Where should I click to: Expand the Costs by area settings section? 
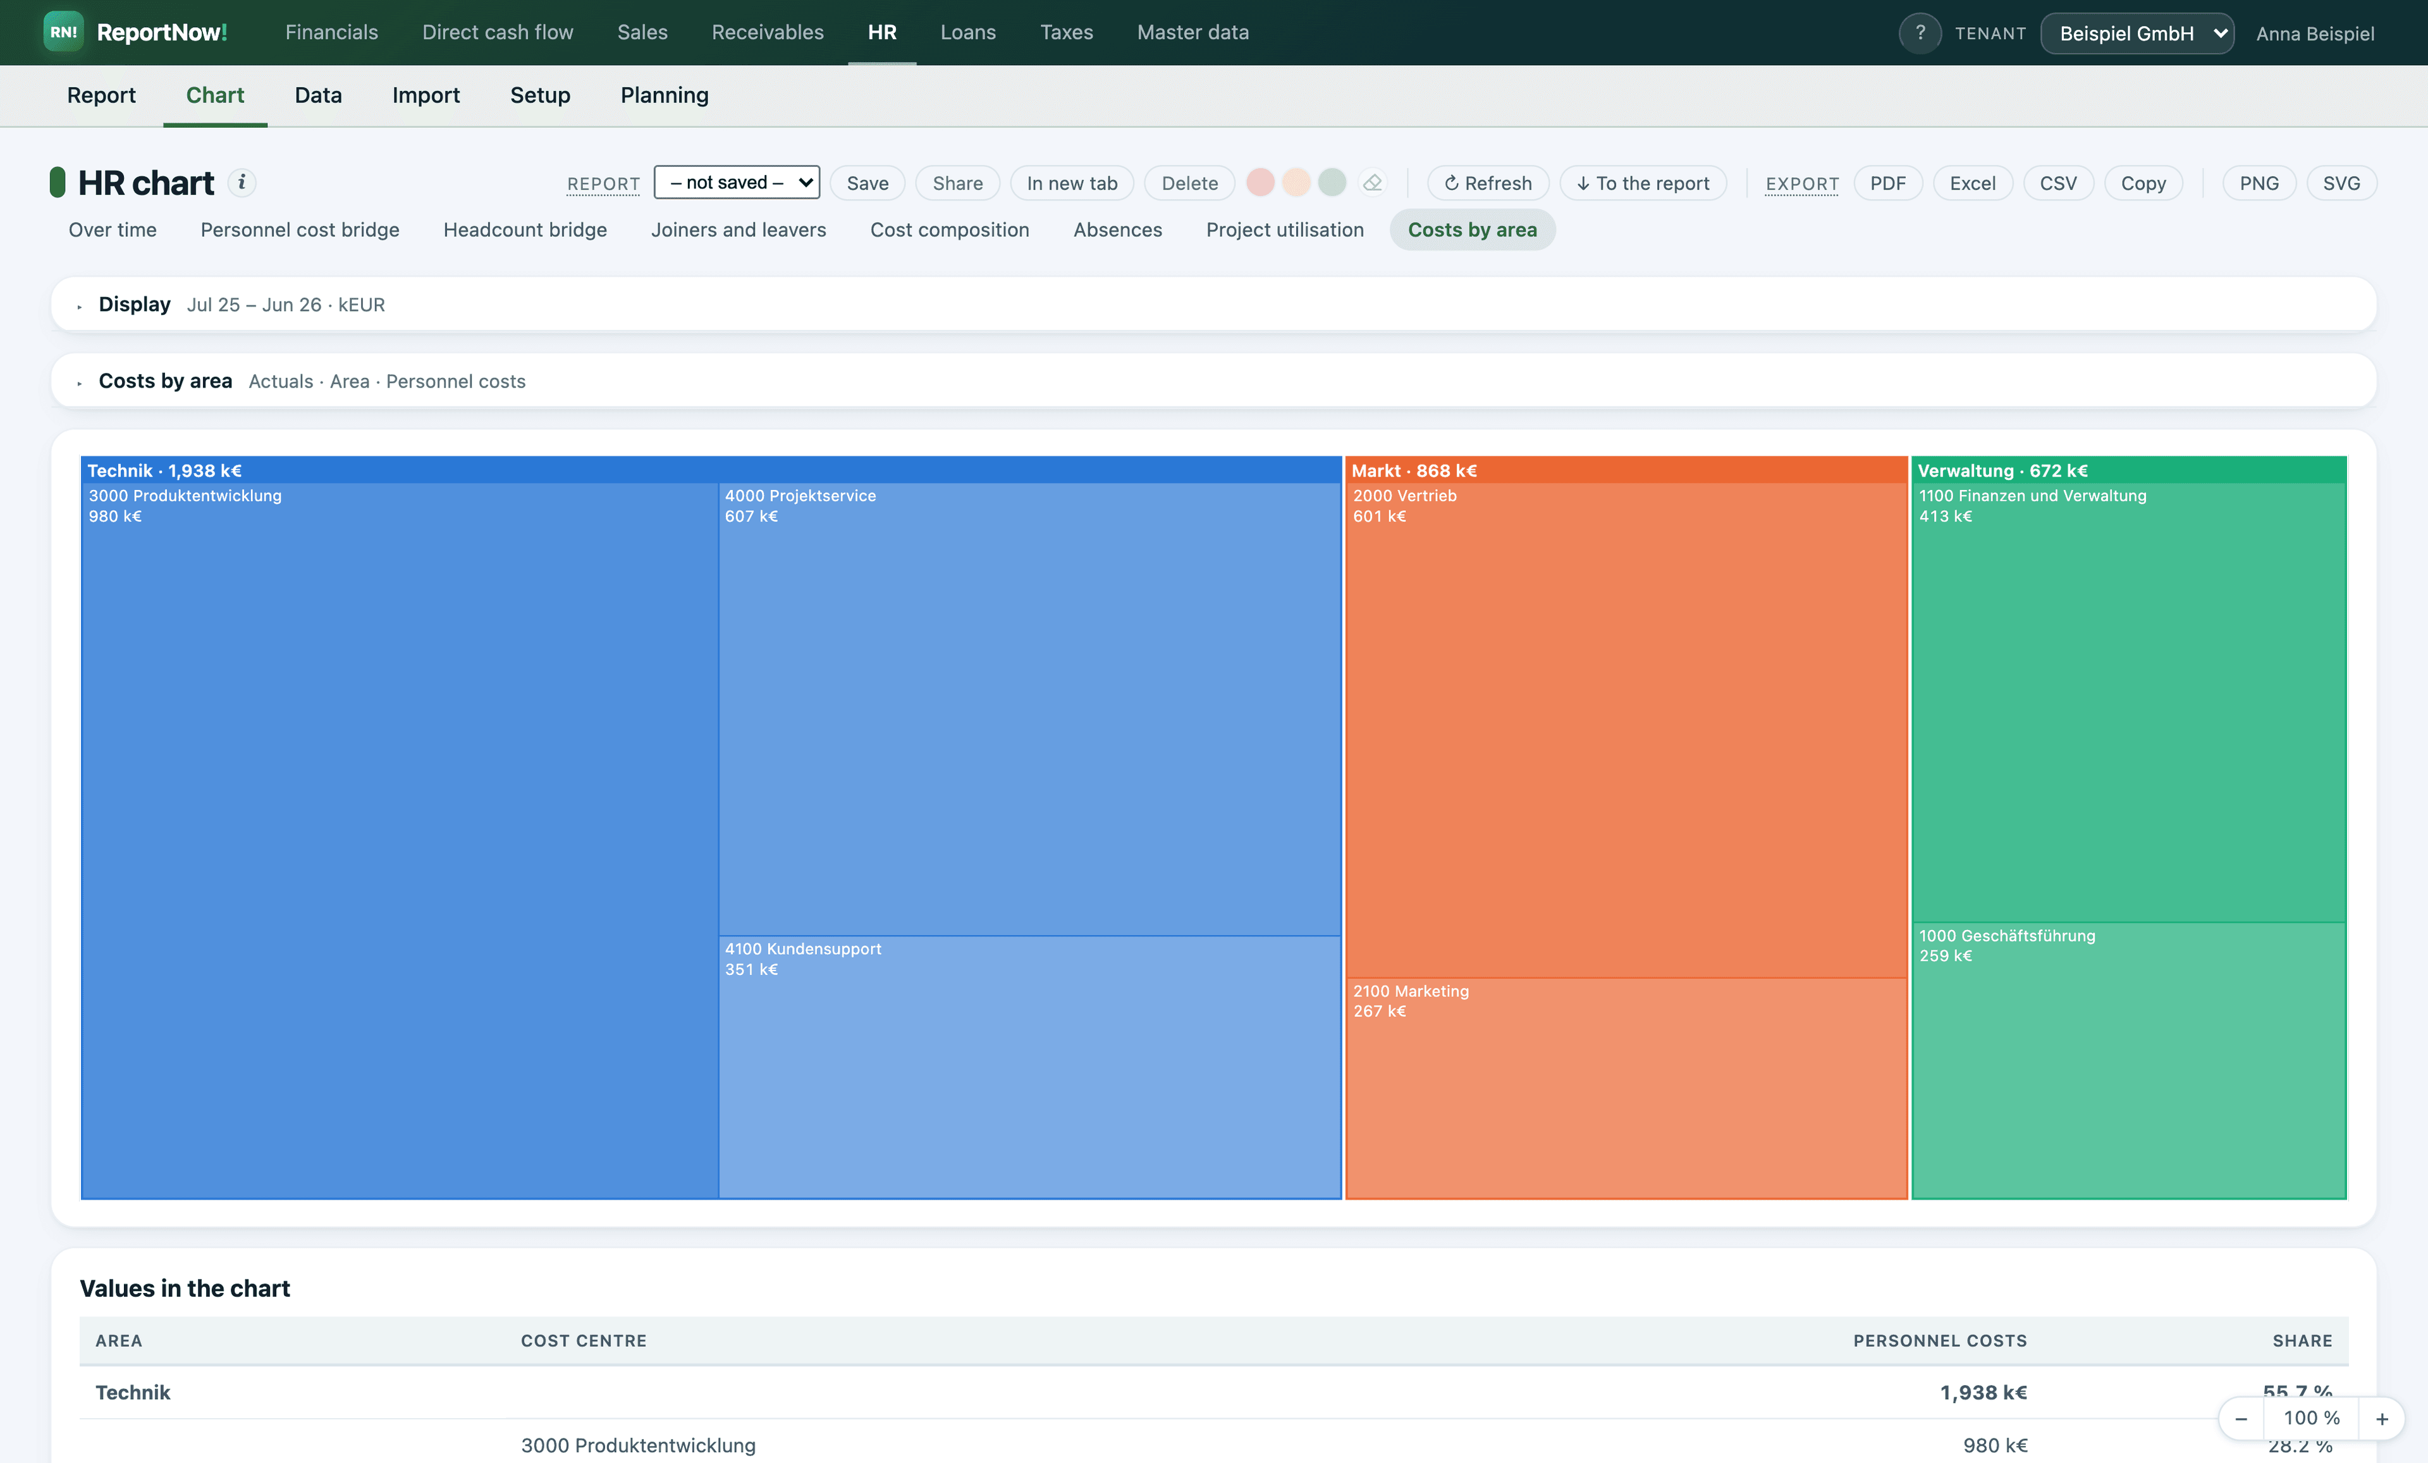click(1214, 380)
